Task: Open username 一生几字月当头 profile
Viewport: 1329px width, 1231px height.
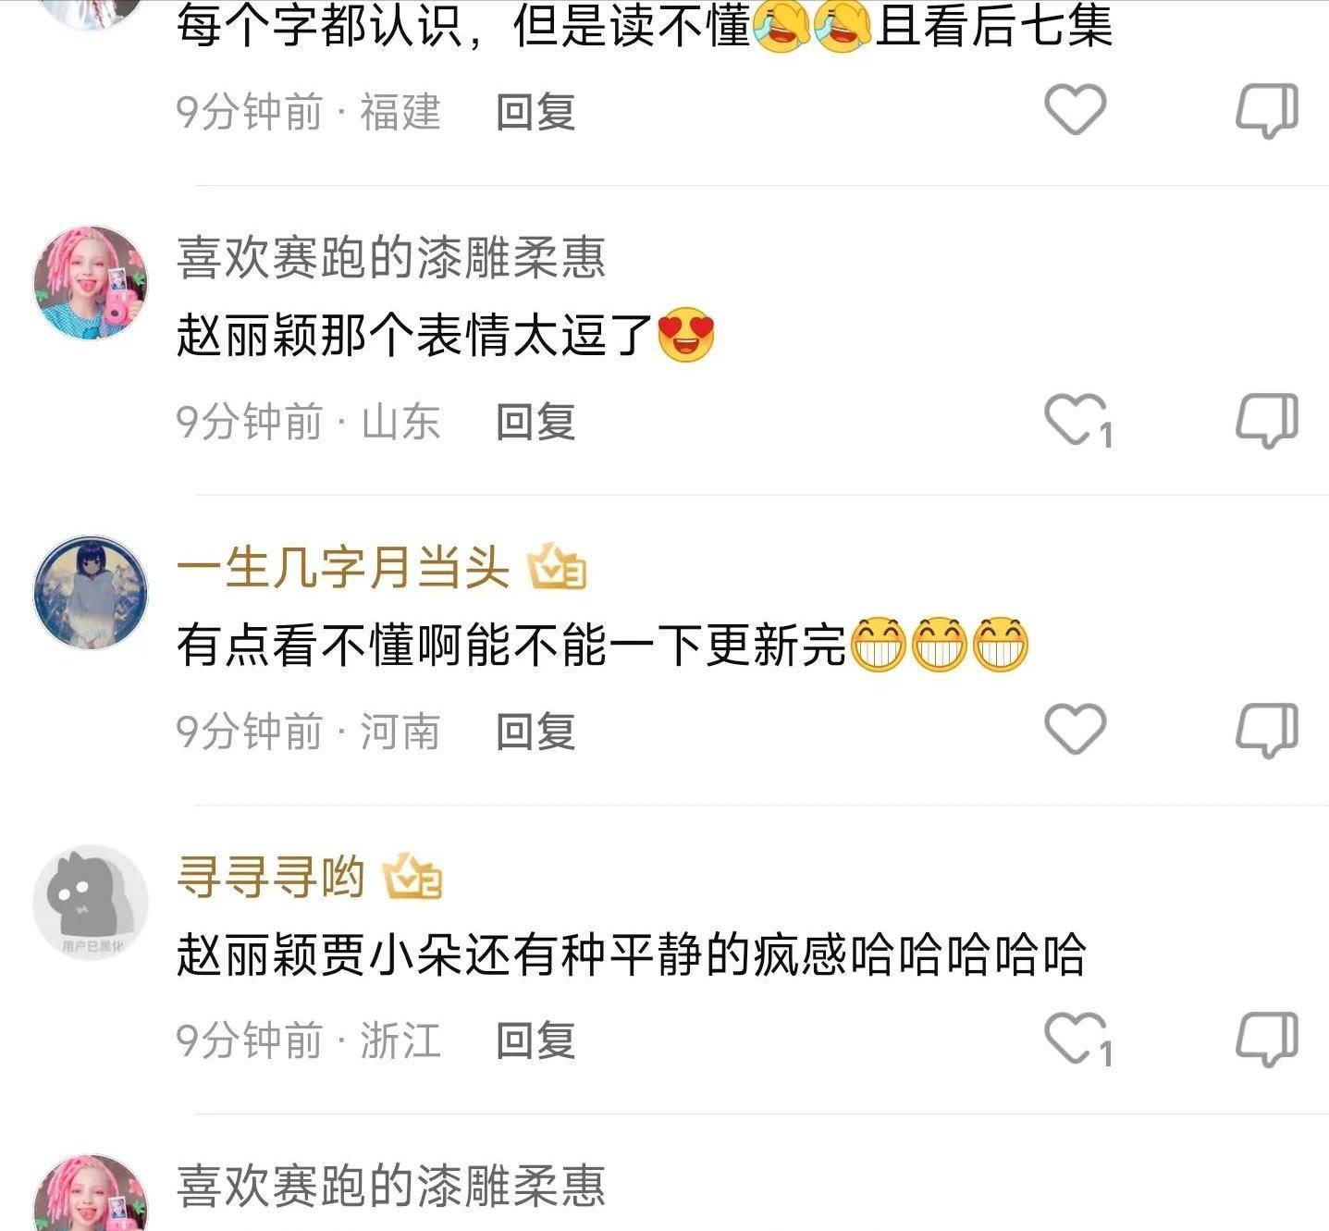Action: pyautogui.click(x=343, y=566)
